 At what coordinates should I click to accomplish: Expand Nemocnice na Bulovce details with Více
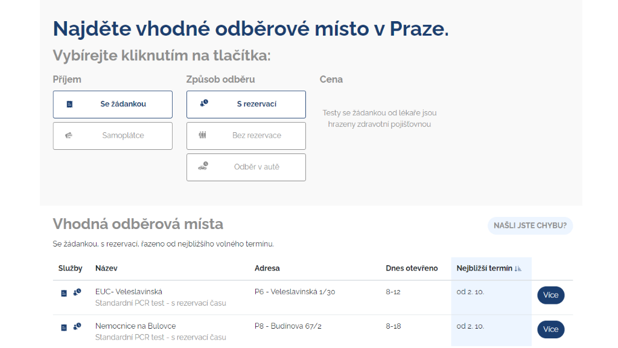tap(550, 329)
